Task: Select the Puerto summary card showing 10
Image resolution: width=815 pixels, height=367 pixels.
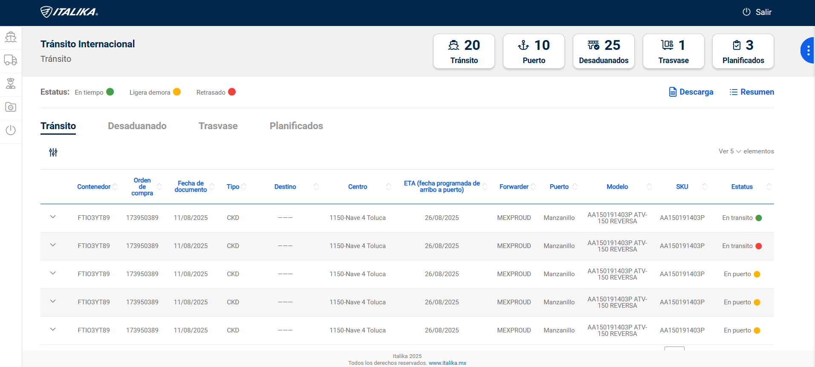Action: pos(534,51)
